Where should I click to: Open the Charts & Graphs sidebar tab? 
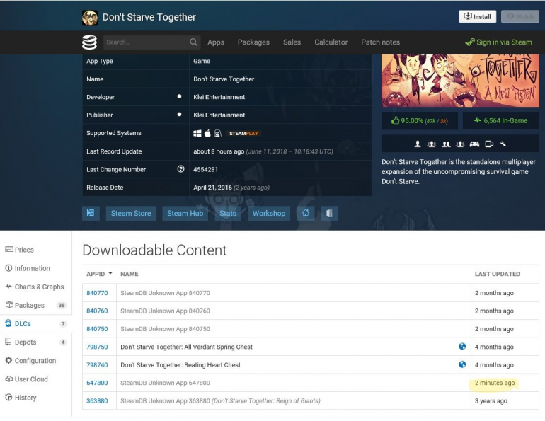(x=36, y=287)
